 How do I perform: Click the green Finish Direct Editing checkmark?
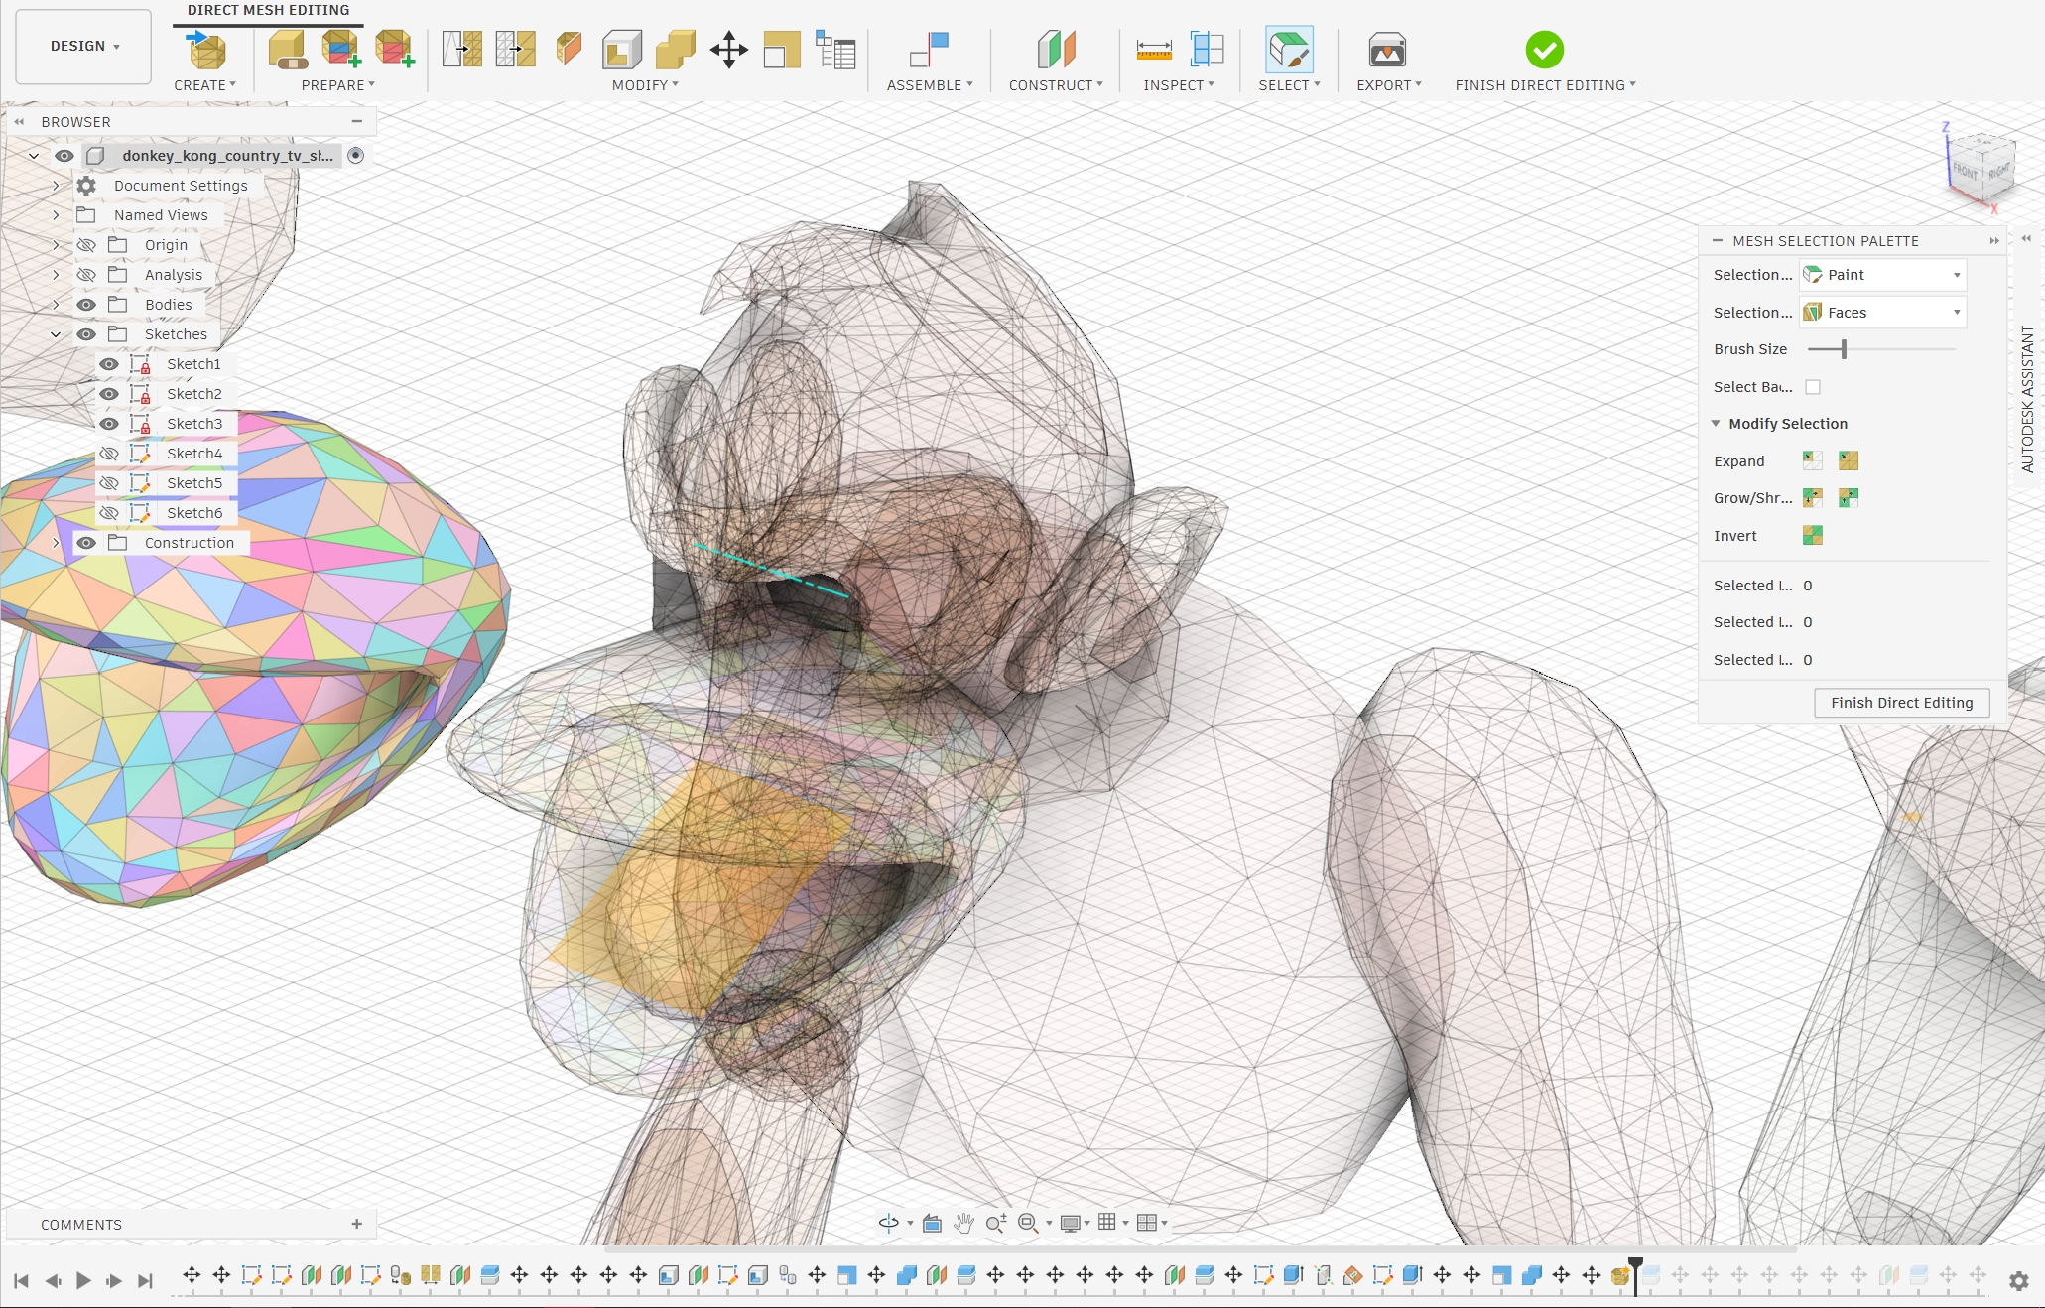[x=1544, y=49]
